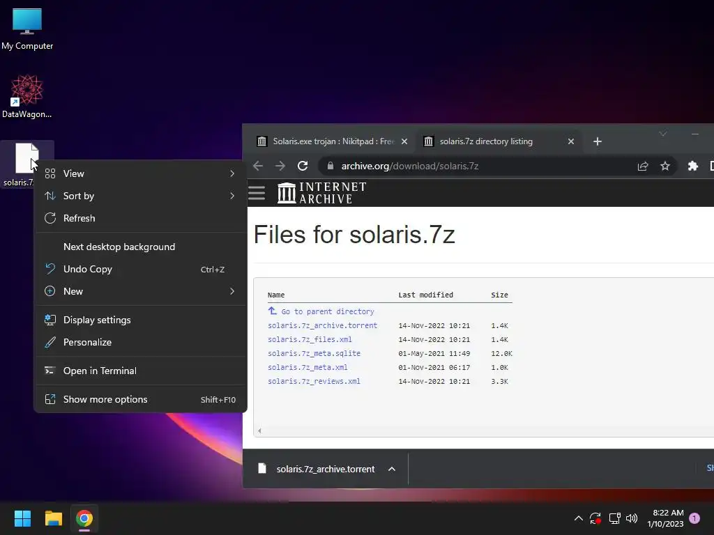Open volume speaker tray icon
The height and width of the screenshot is (535, 714).
(x=632, y=518)
